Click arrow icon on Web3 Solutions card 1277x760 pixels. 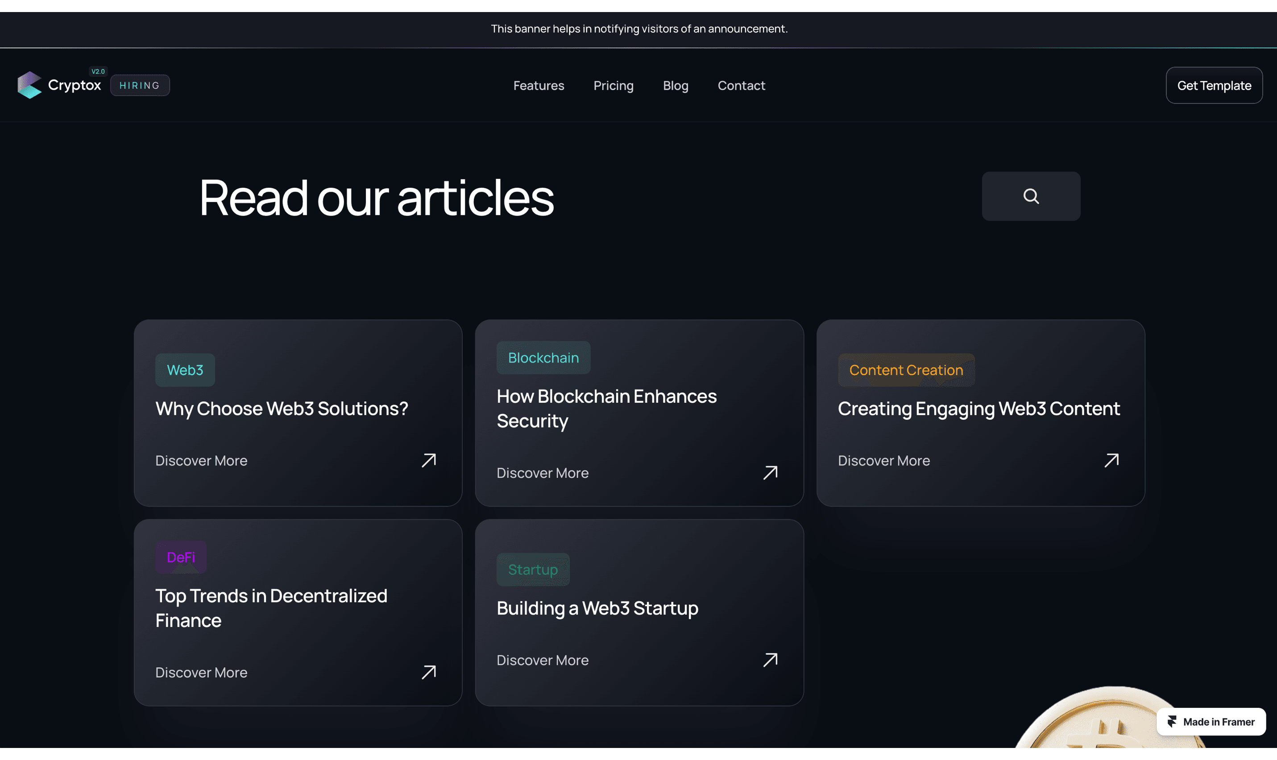[429, 460]
